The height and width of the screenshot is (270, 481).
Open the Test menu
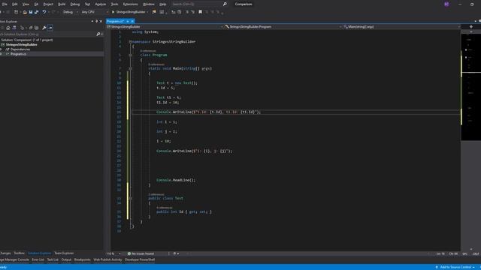click(x=87, y=4)
